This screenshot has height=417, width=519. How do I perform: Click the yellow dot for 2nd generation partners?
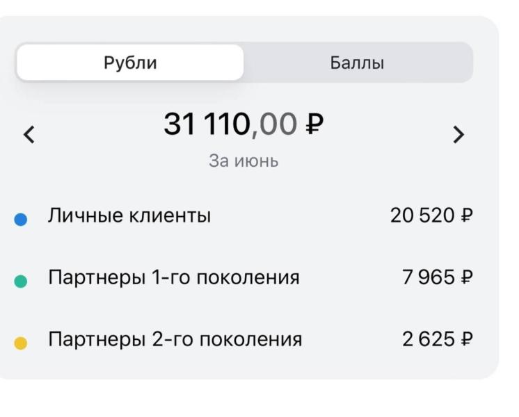pyautogui.click(x=20, y=343)
